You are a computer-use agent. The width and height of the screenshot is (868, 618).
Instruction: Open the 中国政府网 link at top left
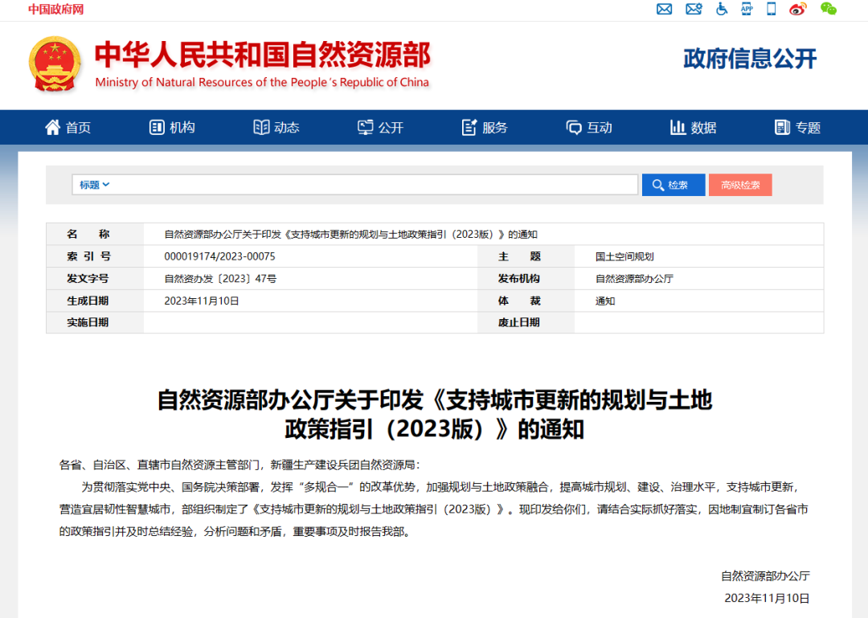tap(55, 10)
